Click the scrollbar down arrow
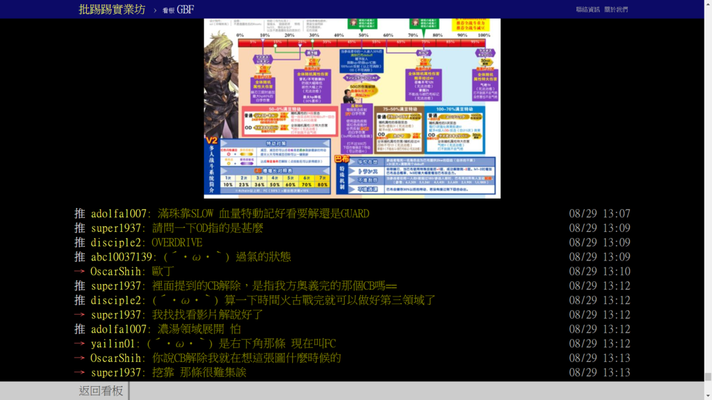This screenshot has height=400, width=712. click(708, 397)
